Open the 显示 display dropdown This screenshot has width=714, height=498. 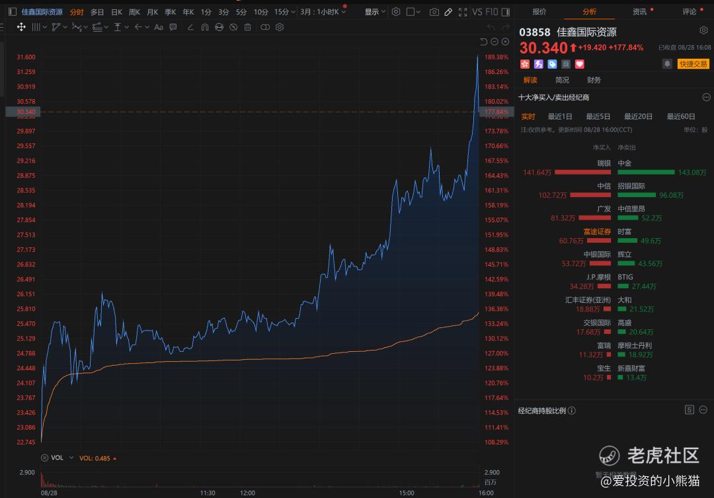[375, 12]
